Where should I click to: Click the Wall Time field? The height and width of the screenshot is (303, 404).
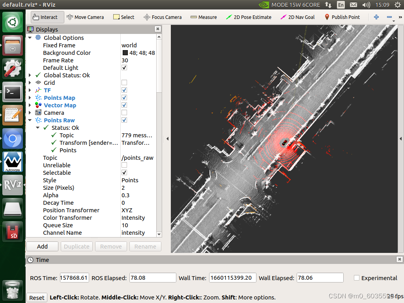pyautogui.click(x=232, y=278)
